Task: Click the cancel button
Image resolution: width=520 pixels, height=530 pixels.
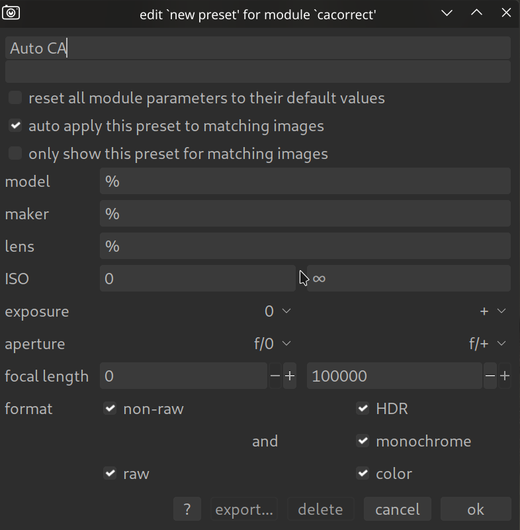Action: pyautogui.click(x=397, y=509)
